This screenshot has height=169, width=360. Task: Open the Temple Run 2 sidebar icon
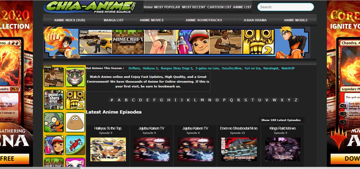(75, 100)
